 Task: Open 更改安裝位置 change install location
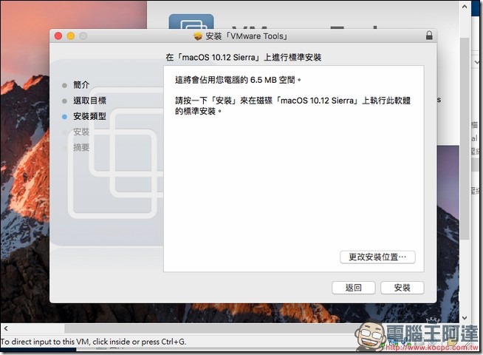pos(377,257)
